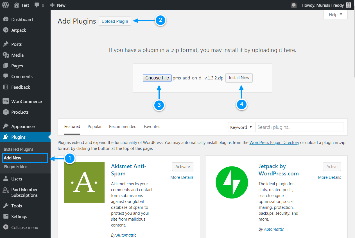355x238 pixels.
Task: Click the Collapse menu arrow icon
Action: click(6, 227)
